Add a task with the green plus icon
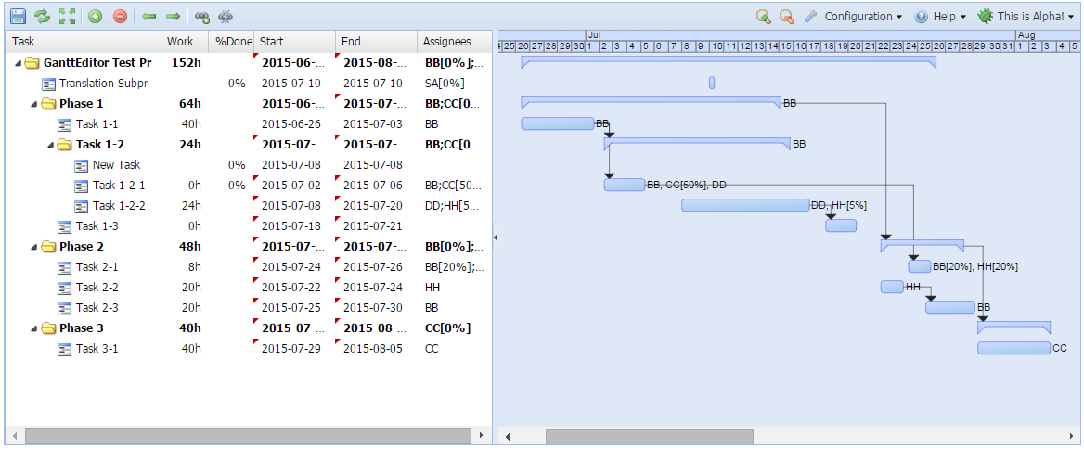Image resolution: width=1084 pixels, height=450 pixels. [96, 17]
